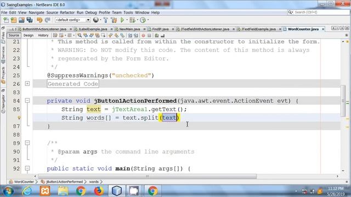Image resolution: width=351 pixels, height=197 pixels.
Task: Click the Search (Ctrl+I) field
Action: tap(318, 12)
